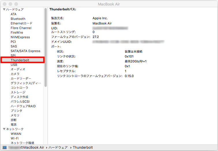Screen dimensions: 218x151
Task: Click the blurred UID value
Action: (x=110, y=28)
